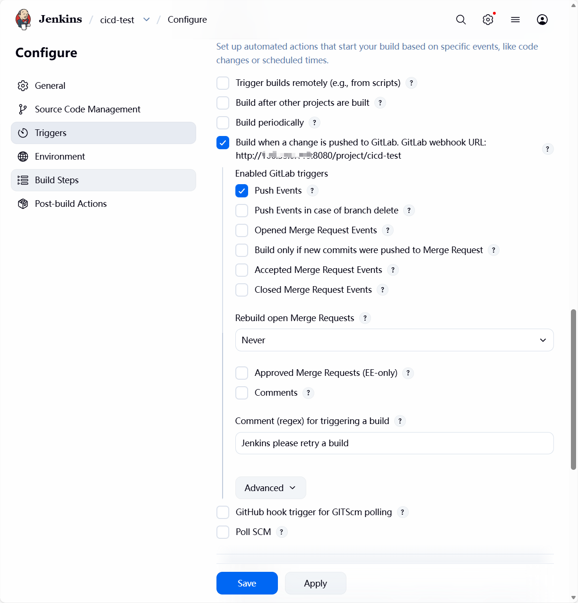
Task: Open help for Poll SCM
Action: pos(281,532)
